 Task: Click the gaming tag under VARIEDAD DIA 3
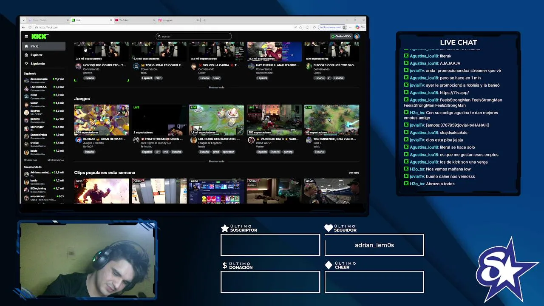pos(288,152)
